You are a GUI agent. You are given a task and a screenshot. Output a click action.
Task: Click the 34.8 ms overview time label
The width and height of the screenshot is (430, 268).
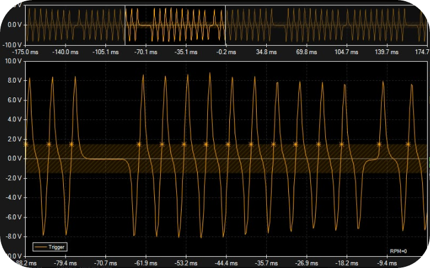pyautogui.click(x=266, y=52)
